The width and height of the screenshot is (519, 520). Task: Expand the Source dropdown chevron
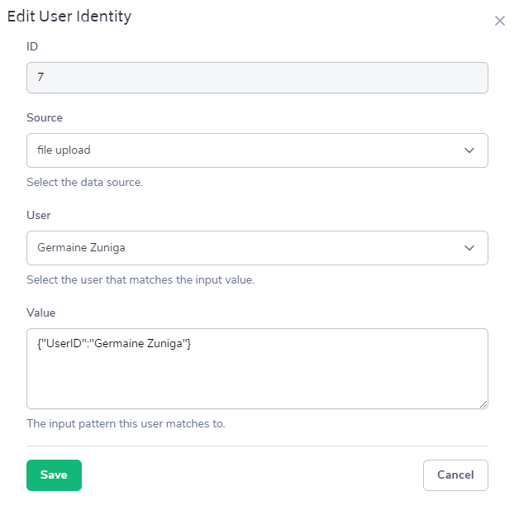469,150
